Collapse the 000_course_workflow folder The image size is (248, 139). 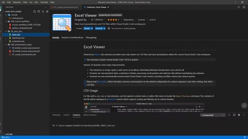6,22
